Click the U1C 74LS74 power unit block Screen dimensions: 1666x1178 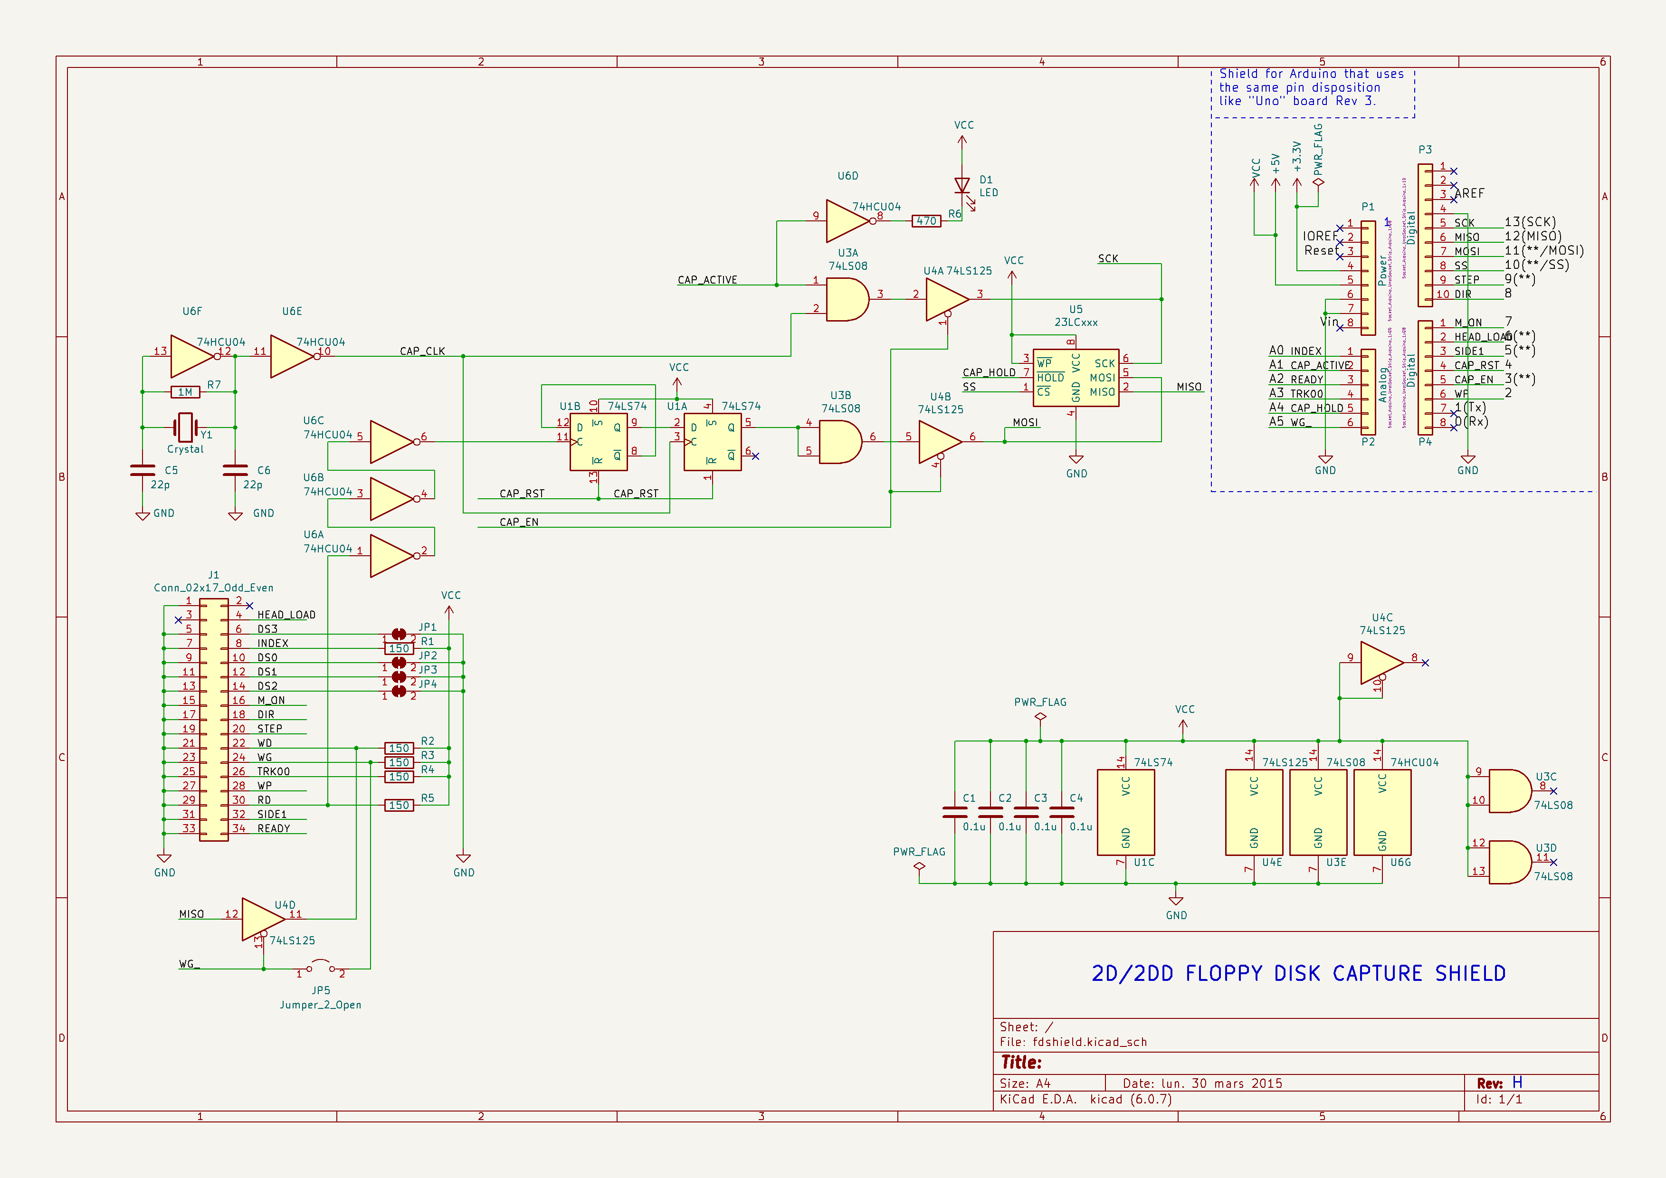click(1125, 812)
